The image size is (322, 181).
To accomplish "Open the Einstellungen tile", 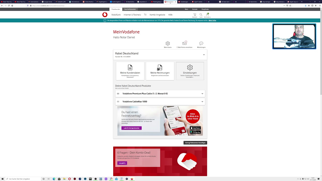I will coord(190,71).
